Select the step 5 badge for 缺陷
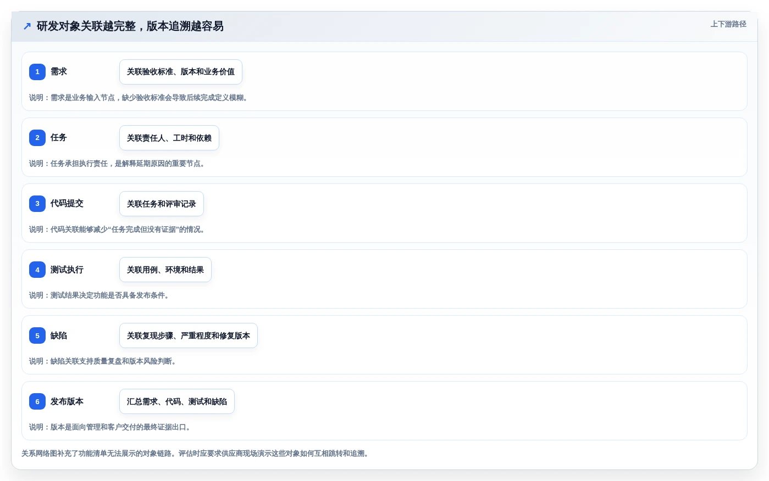Viewport: 769px width, 481px height. (37, 335)
